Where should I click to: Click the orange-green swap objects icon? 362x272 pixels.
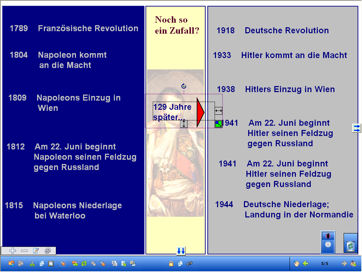[x=75, y=263]
